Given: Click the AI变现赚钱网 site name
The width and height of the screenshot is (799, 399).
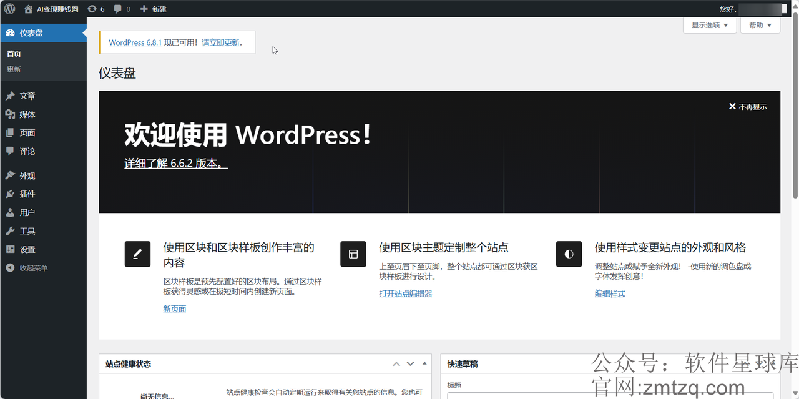Looking at the screenshot, I should point(57,9).
